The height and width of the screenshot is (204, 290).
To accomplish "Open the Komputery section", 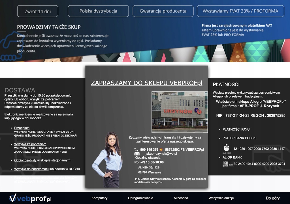I will (x=99, y=198).
